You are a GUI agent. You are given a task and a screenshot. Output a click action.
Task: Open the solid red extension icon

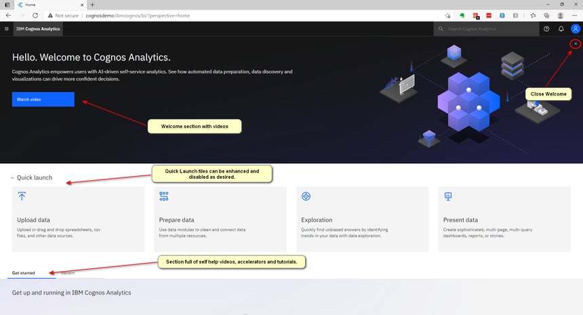point(489,16)
